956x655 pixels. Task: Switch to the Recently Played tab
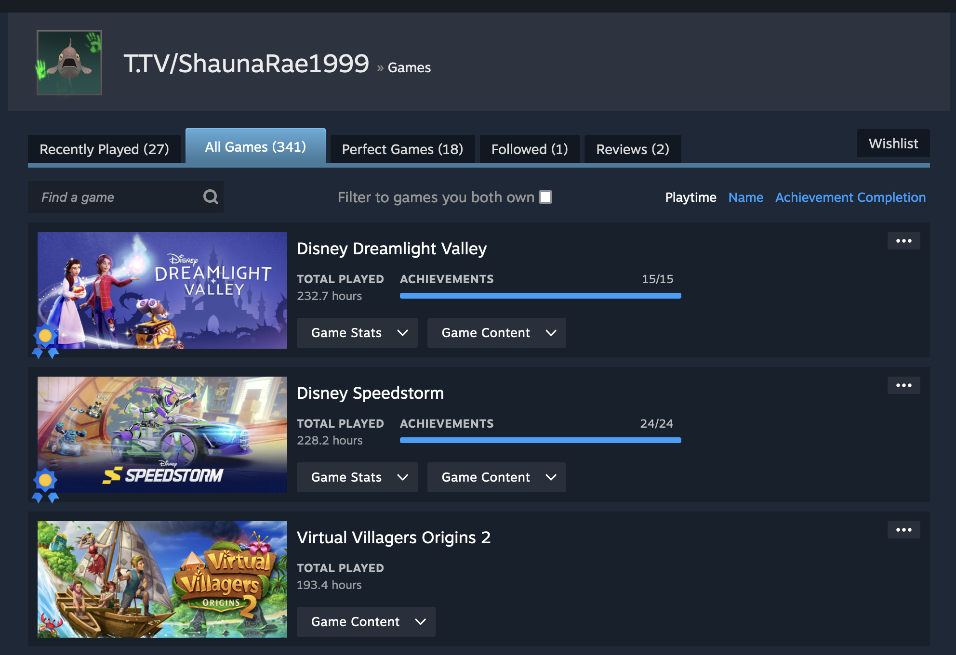point(104,149)
